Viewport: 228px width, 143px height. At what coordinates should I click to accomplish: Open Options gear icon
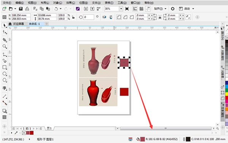[173, 9]
